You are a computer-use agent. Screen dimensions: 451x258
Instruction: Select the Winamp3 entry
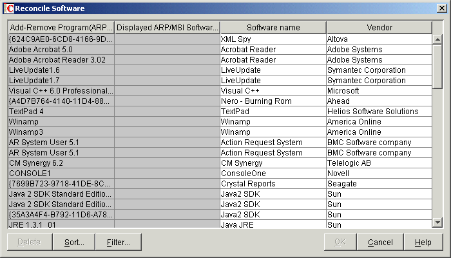(x=61, y=132)
